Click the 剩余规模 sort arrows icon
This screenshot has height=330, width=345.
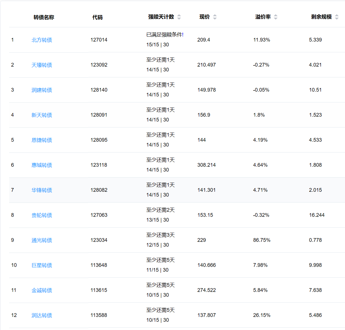tap(337, 17)
